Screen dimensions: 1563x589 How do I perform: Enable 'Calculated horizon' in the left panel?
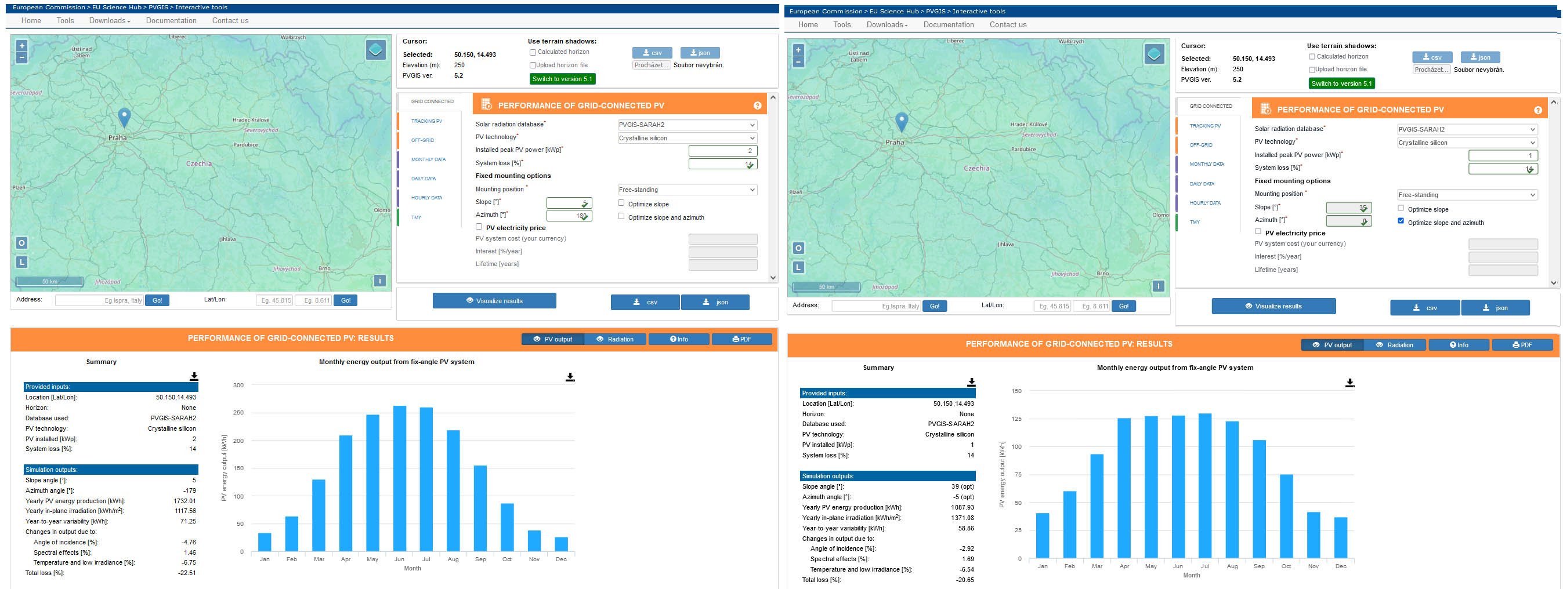533,53
